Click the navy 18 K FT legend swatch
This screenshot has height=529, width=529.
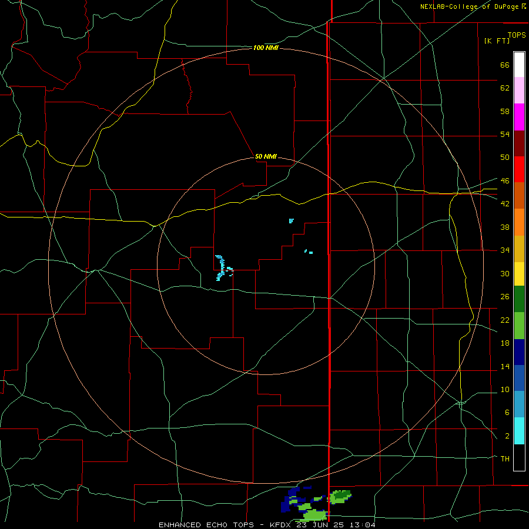click(x=519, y=352)
